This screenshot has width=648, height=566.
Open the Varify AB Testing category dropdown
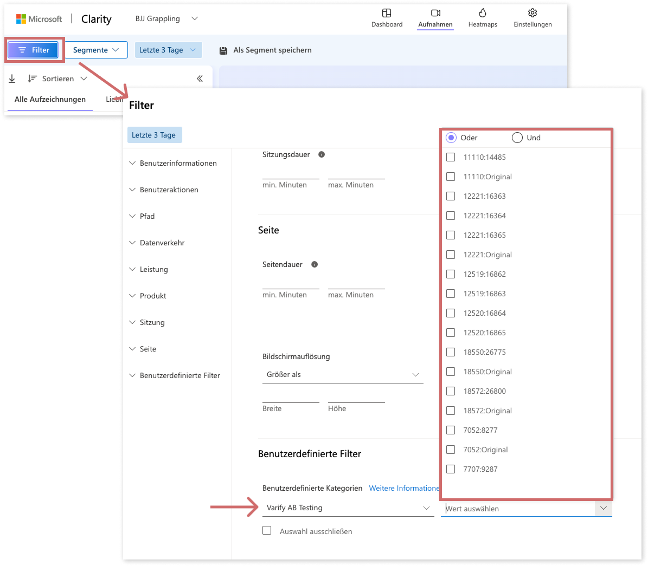click(x=348, y=508)
